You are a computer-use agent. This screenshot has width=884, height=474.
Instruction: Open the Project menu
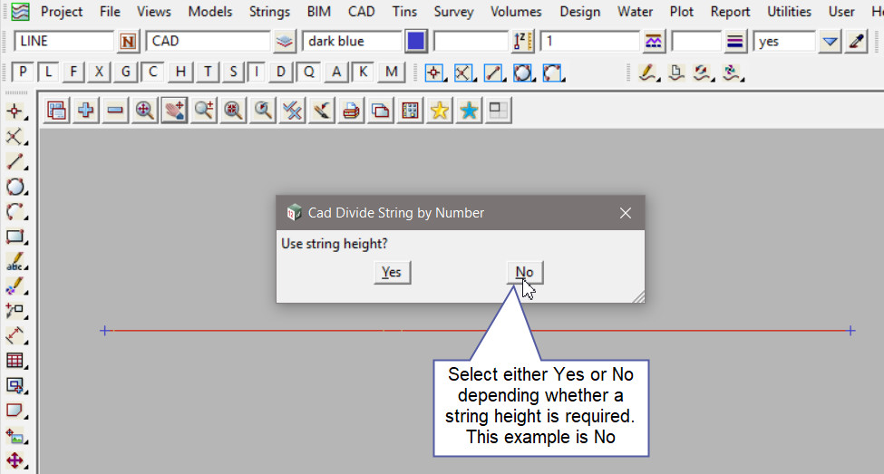[62, 12]
